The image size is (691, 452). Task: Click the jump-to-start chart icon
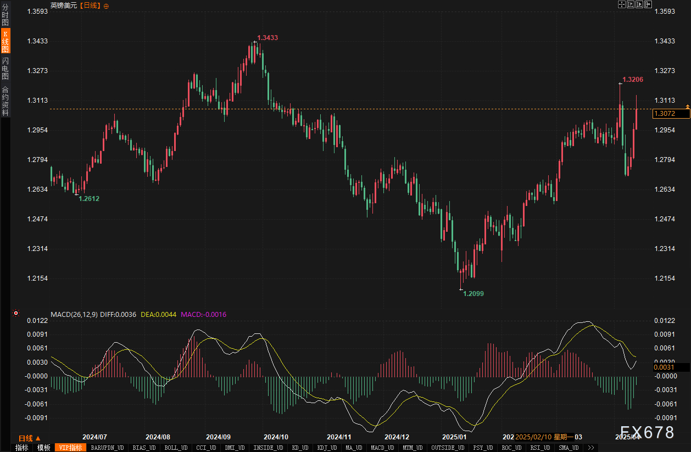click(x=631, y=5)
